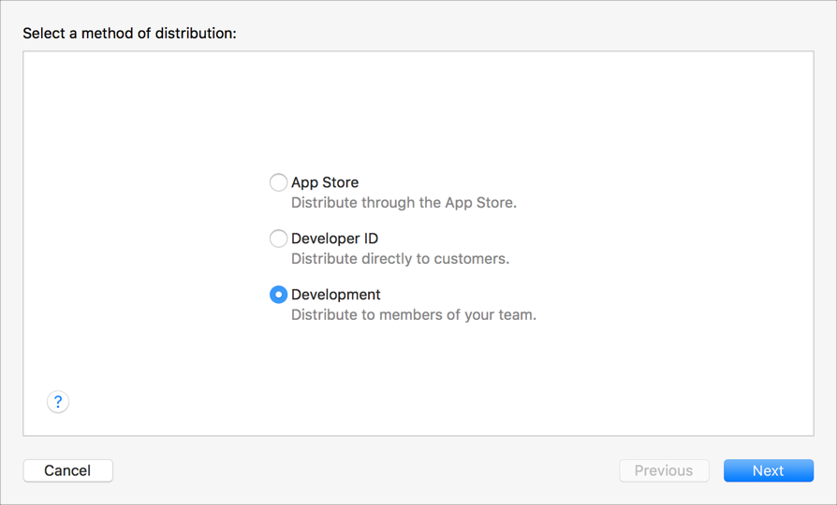The width and height of the screenshot is (837, 505).
Task: Click empty footer space between Cancel and Previous
Action: coord(365,470)
